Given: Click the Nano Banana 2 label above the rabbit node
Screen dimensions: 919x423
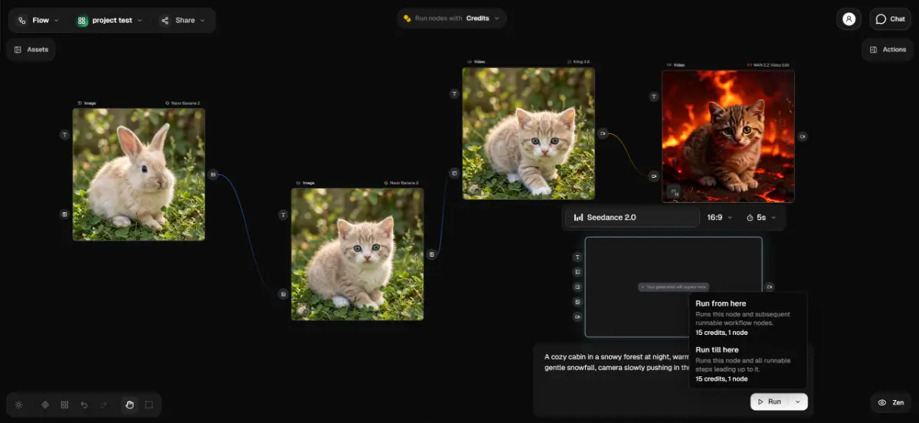Looking at the screenshot, I should tap(182, 103).
